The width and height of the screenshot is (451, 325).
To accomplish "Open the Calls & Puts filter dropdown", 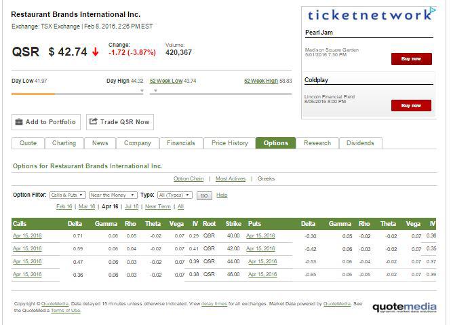I will (67, 195).
